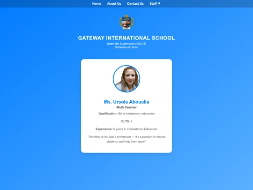Click the Qualification line of text

click(x=126, y=114)
